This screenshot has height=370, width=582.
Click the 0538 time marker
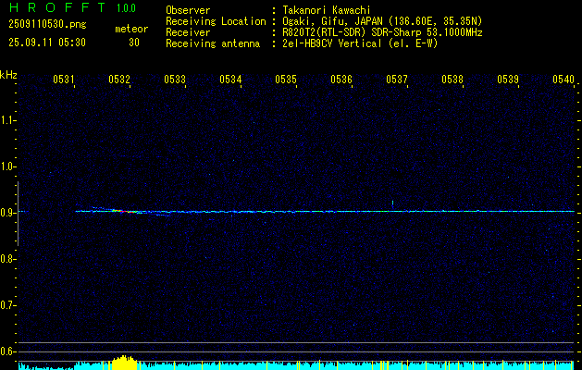pyautogui.click(x=452, y=80)
